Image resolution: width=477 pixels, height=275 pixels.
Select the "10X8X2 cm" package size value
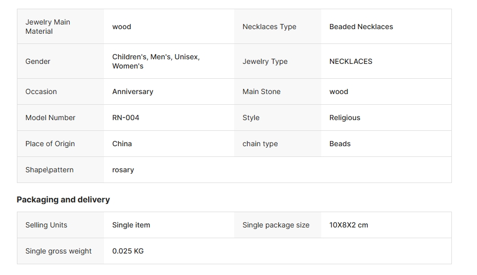348,225
